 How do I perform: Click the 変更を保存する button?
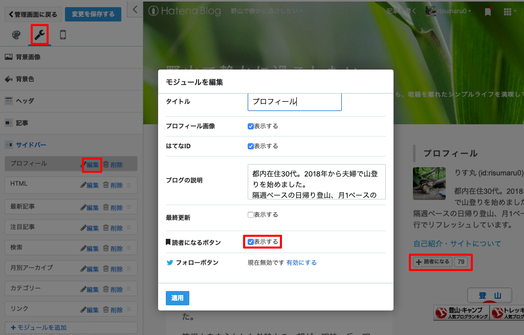tap(93, 14)
